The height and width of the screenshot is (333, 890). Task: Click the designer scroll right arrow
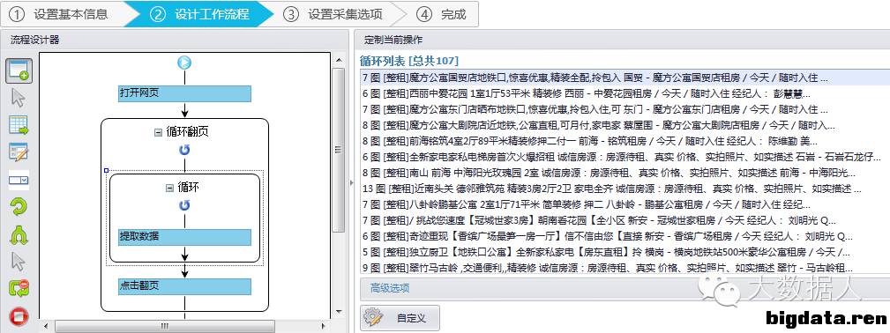tap(325, 326)
